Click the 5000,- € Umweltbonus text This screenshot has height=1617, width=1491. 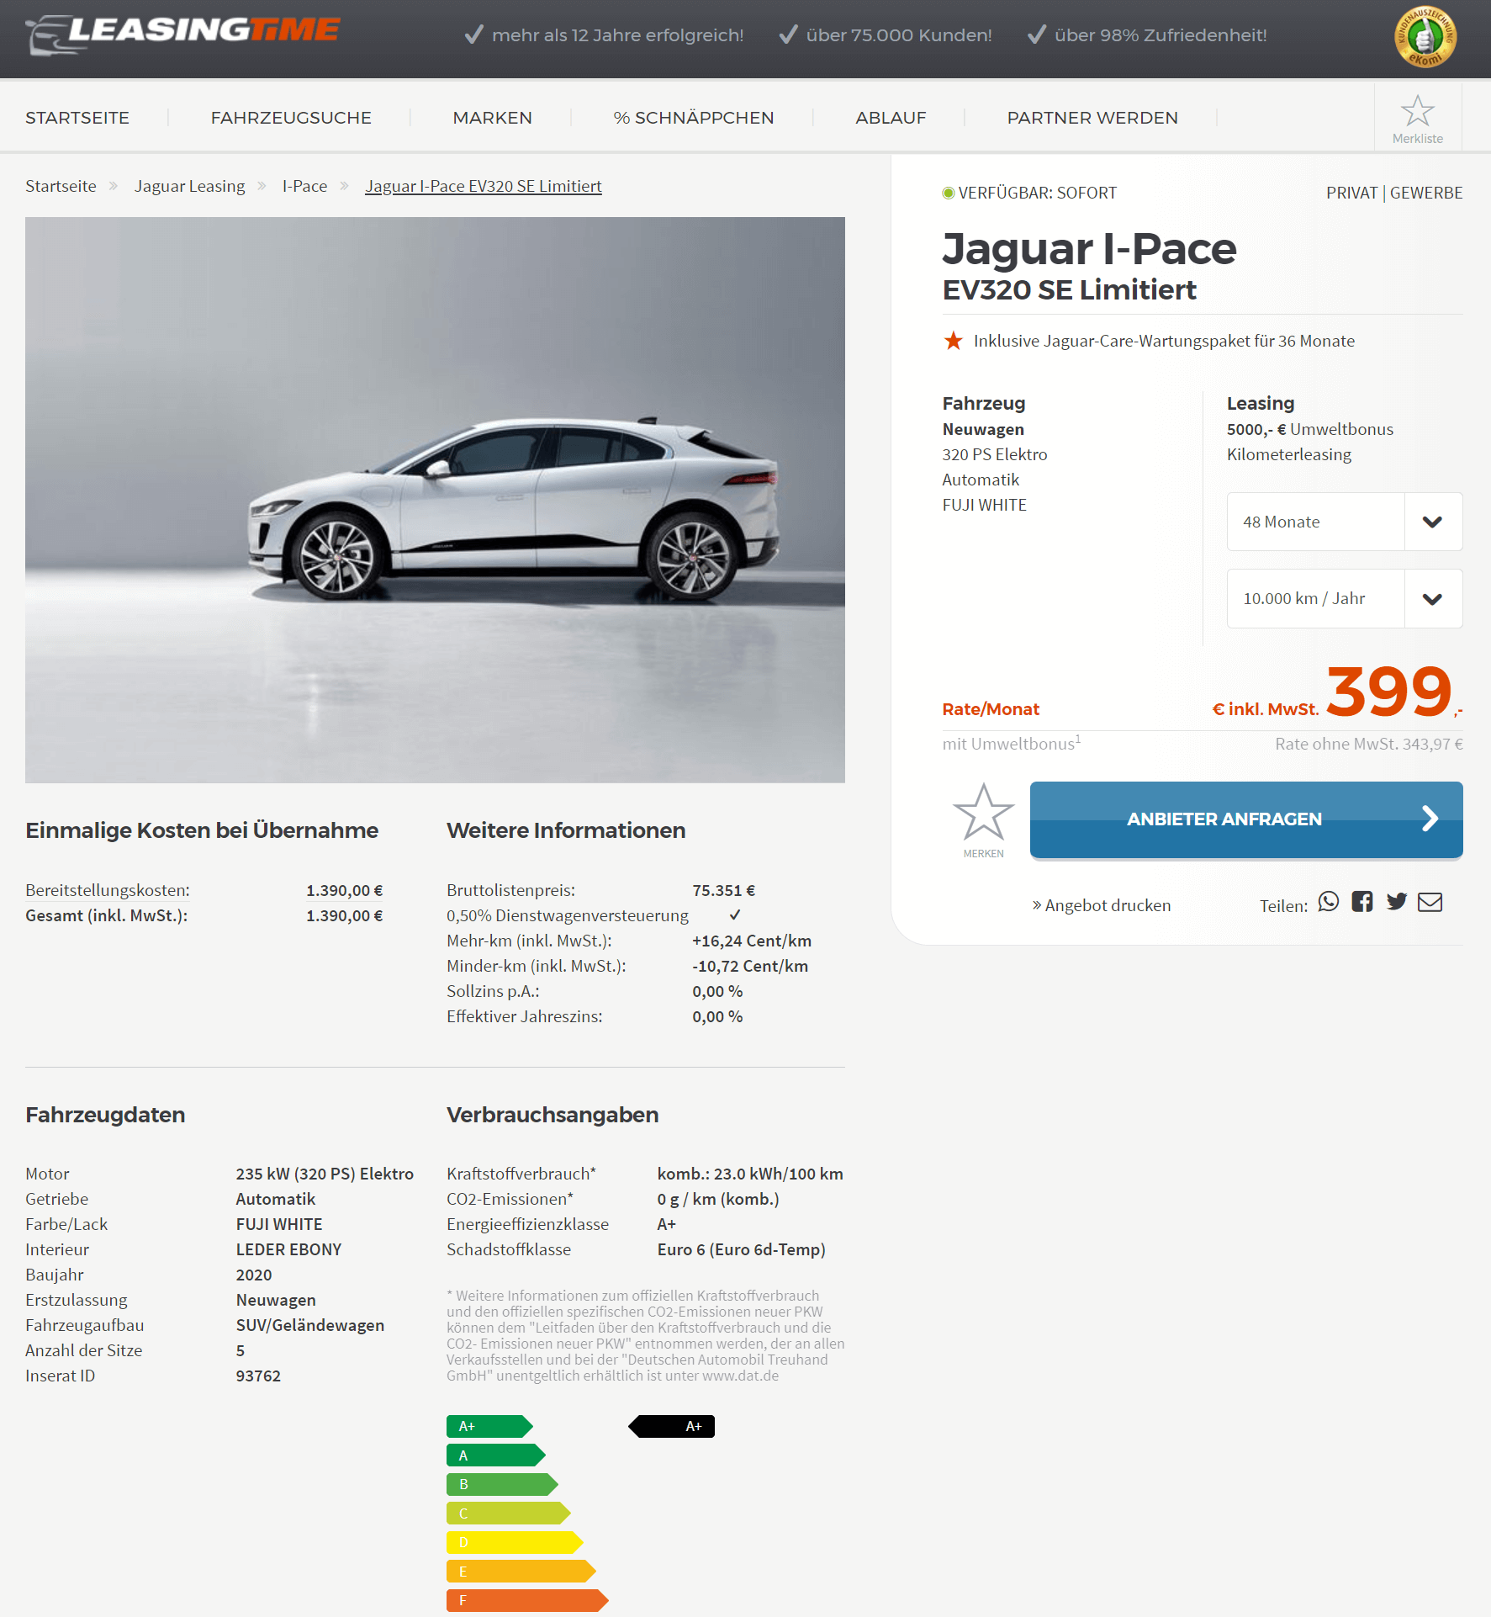click(1310, 429)
